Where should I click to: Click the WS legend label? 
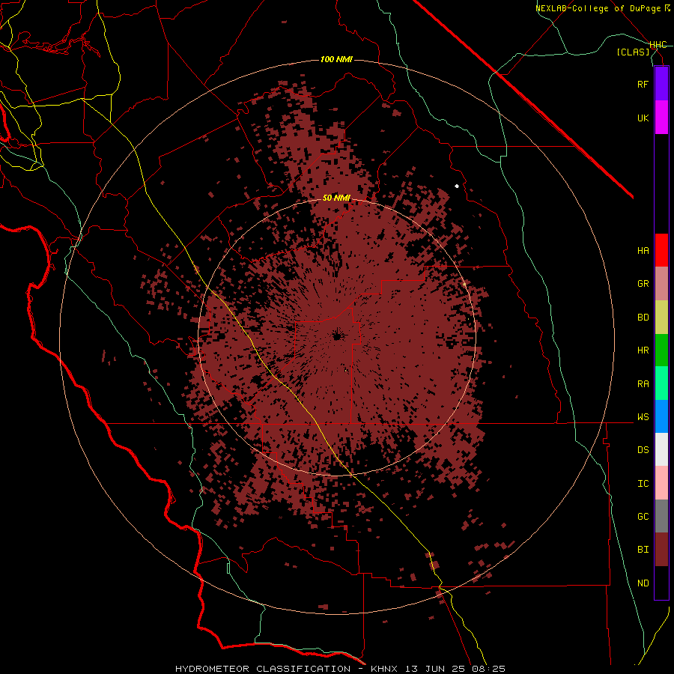coord(643,417)
